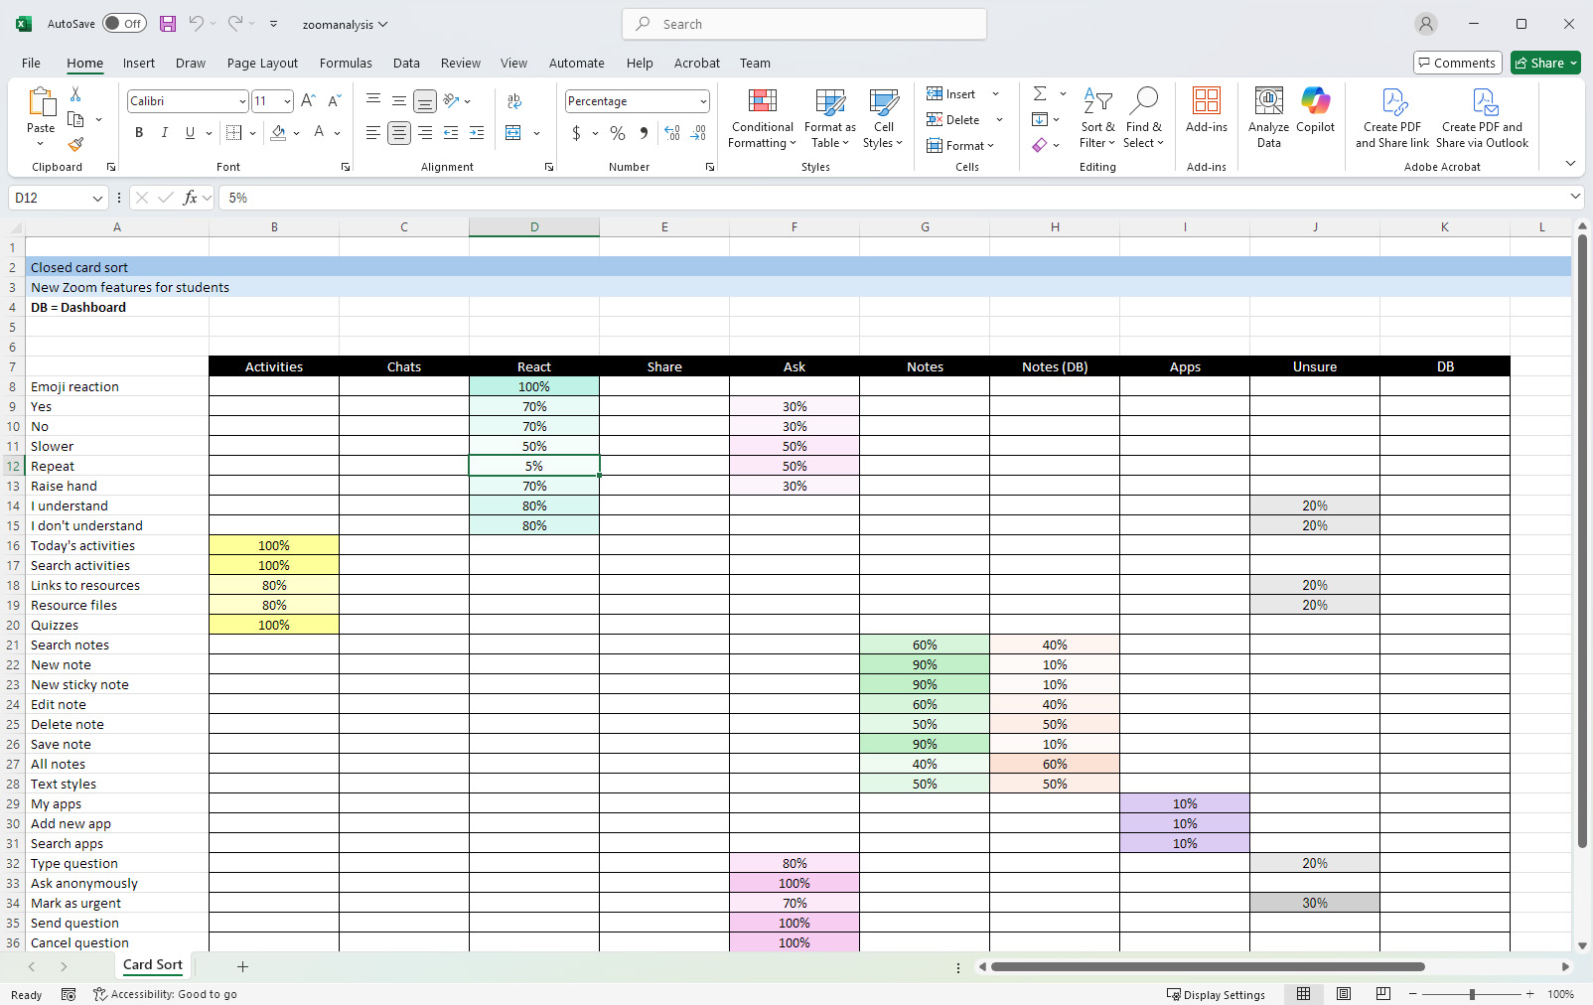This screenshot has width=1593, height=1005.
Task: Click the Font Color A swatch
Action: pos(319,133)
